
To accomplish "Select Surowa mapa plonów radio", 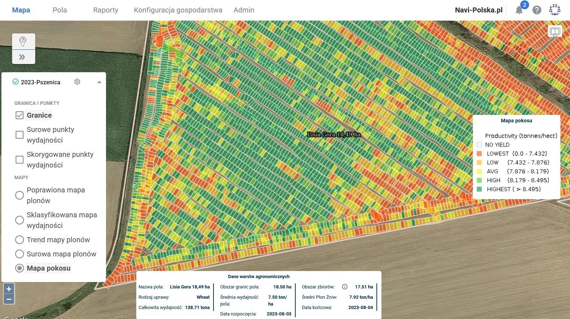I will click(20, 254).
